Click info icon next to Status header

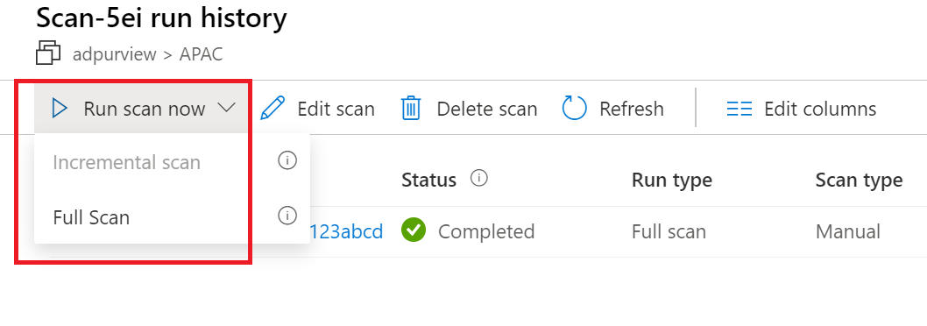tap(479, 178)
